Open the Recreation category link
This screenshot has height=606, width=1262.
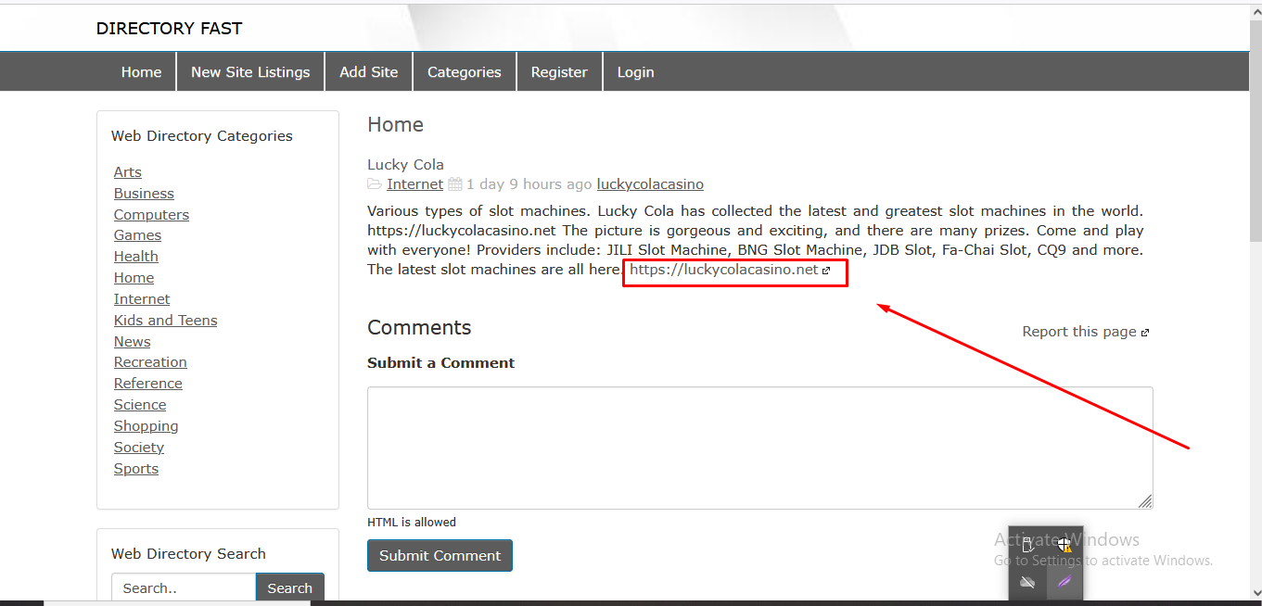coord(150,362)
